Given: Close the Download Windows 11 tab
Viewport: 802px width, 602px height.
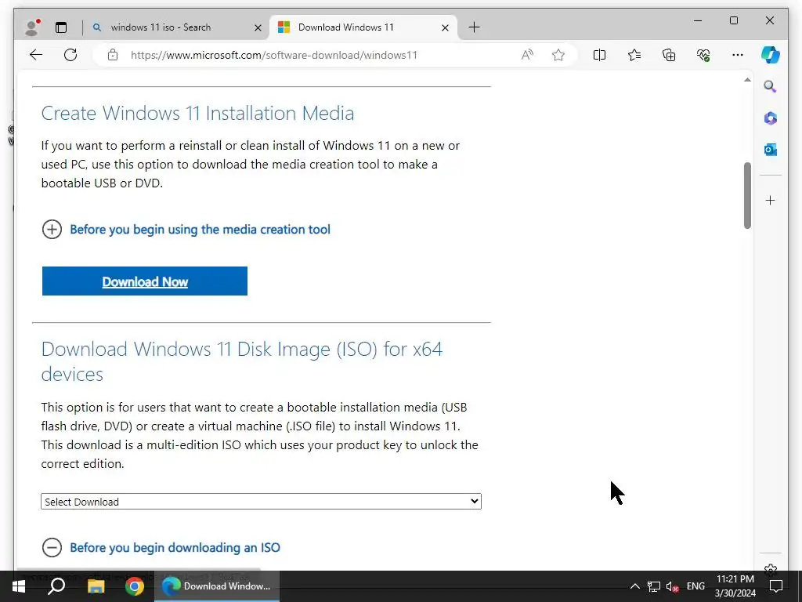Looking at the screenshot, I should click(x=445, y=27).
